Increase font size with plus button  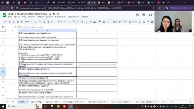pyautogui.click(x=78, y=22)
